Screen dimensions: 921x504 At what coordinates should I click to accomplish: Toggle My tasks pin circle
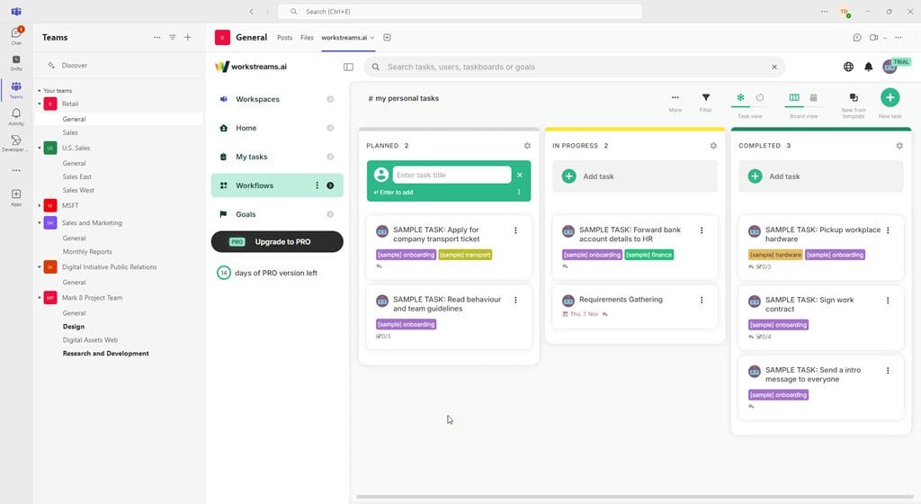click(x=330, y=157)
